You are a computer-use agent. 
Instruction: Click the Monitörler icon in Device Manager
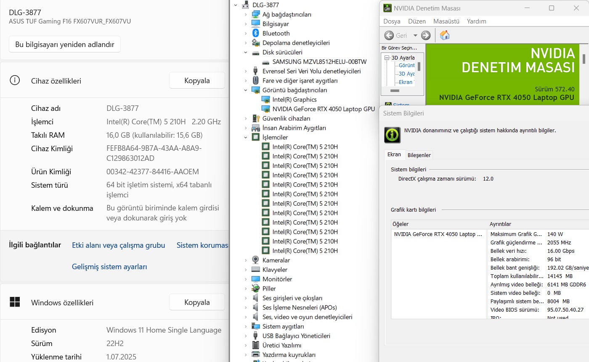[256, 279]
